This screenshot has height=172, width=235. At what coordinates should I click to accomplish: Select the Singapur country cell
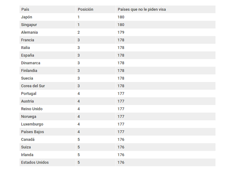click(x=29, y=25)
